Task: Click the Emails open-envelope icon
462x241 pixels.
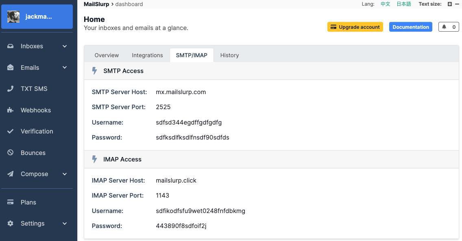Action: click(x=11, y=67)
